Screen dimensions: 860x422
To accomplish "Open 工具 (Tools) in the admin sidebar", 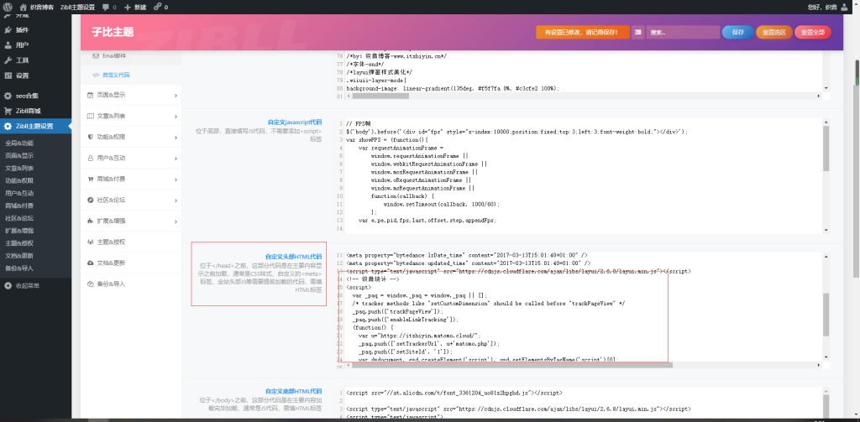I will (x=22, y=60).
